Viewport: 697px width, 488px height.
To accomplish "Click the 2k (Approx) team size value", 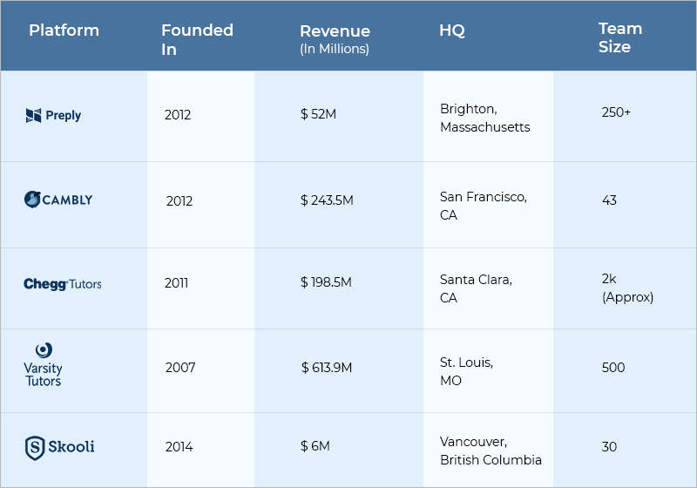I will pos(627,288).
